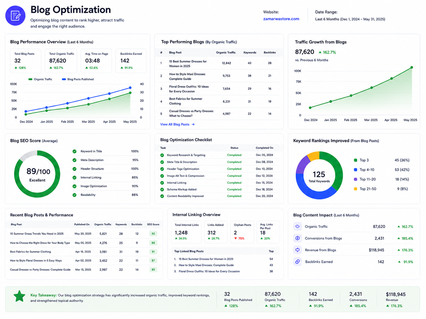Click the Links Added card showing 312

point(216,232)
